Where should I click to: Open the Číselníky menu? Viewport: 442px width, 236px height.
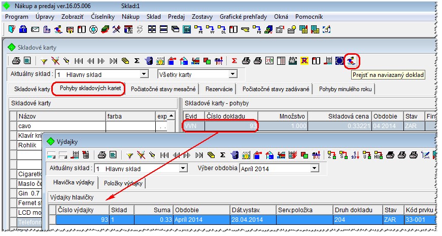click(x=103, y=17)
